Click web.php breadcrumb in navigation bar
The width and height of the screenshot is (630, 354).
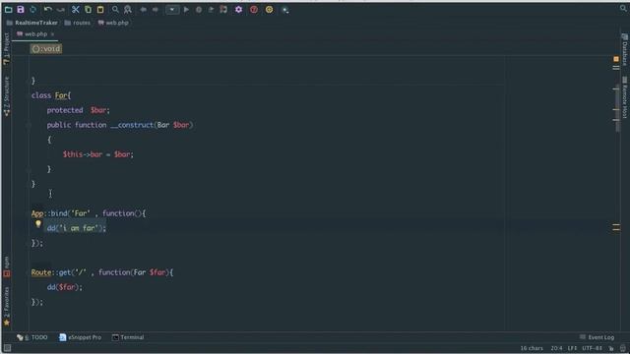pyautogui.click(x=113, y=23)
